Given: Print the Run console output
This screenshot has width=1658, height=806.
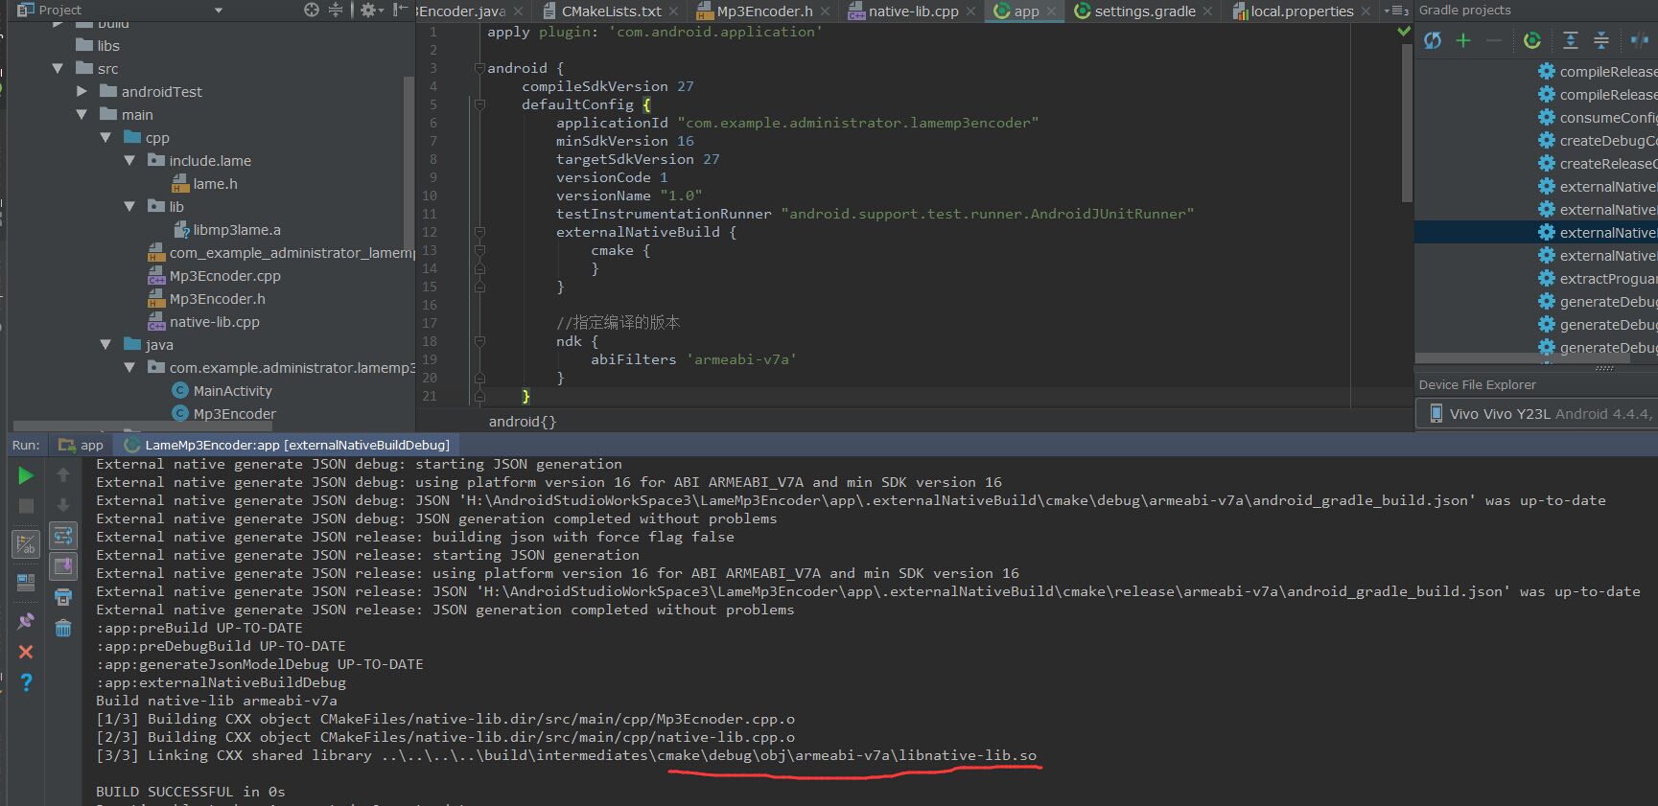Looking at the screenshot, I should (x=63, y=598).
